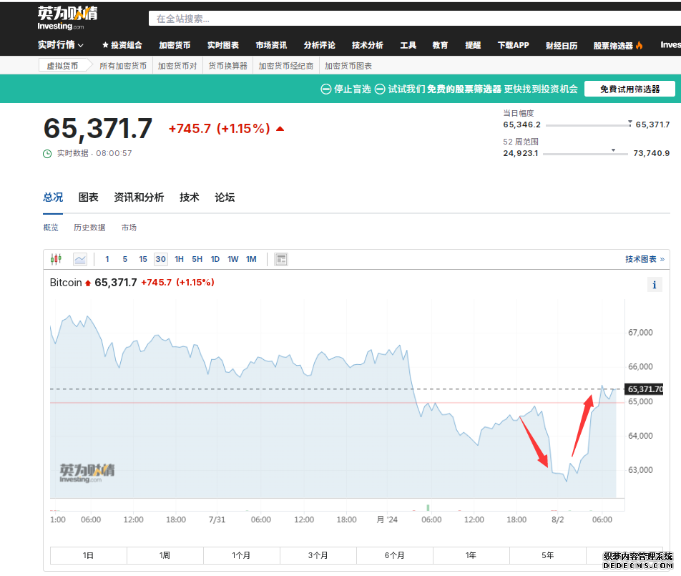
Task: Open the 市场资讯 nav menu
Action: [x=271, y=45]
